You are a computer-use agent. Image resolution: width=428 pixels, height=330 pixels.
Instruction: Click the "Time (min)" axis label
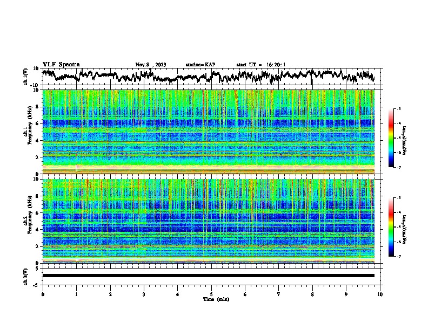[216, 299]
